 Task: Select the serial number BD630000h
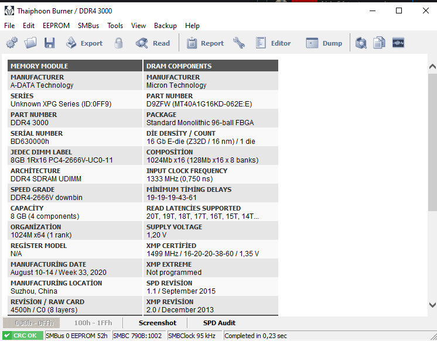pos(30,142)
